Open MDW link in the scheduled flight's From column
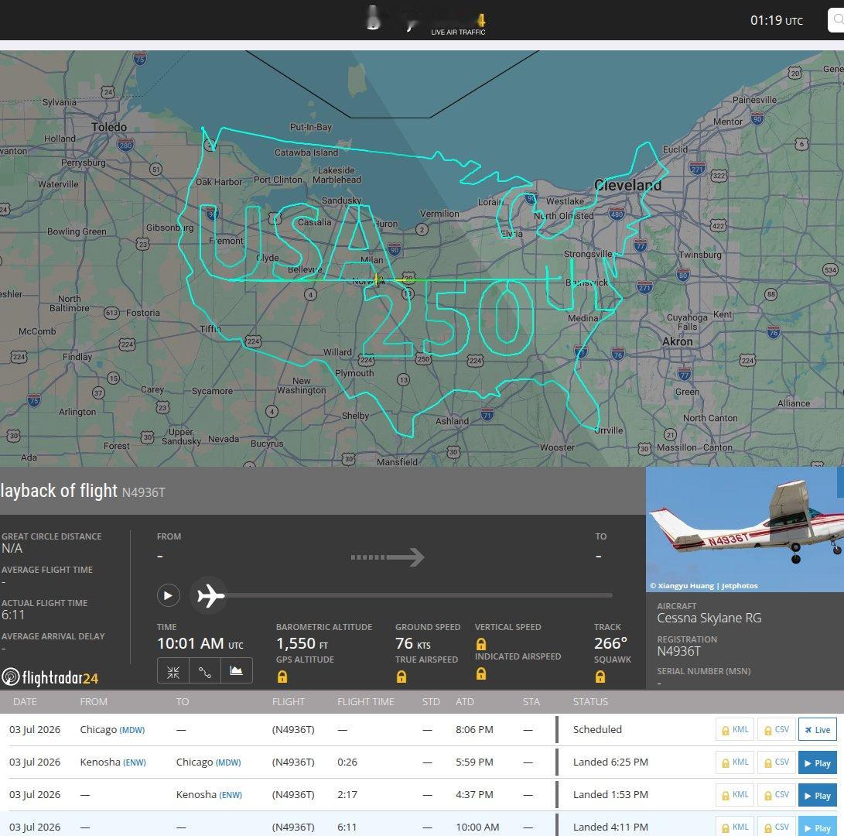Image resolution: width=844 pixels, height=836 pixels. pos(132,730)
